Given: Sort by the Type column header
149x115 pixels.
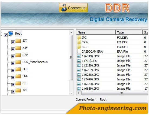Looking at the screenshot, I should click(129, 32).
